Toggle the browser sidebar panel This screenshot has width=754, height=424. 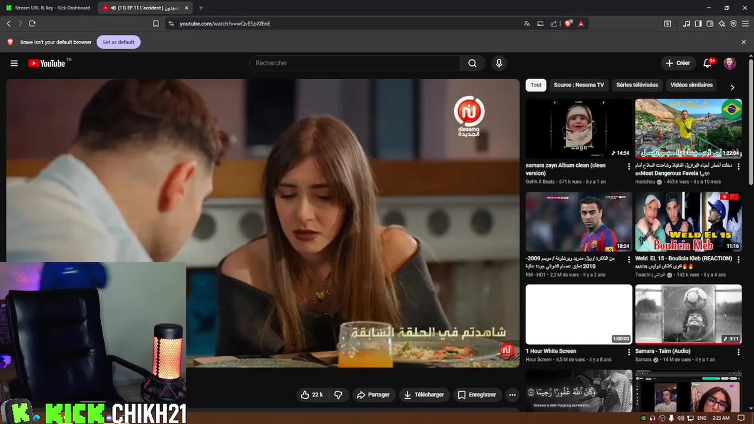point(698,24)
